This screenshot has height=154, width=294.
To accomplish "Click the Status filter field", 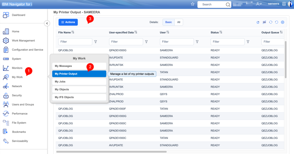I will tap(228, 42).
